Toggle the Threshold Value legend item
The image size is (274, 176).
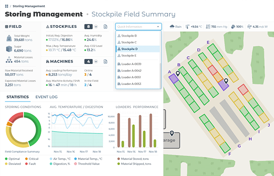click(x=87, y=164)
